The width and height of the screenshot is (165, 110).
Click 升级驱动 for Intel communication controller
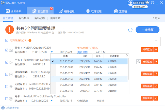pyautogui.click(x=147, y=74)
